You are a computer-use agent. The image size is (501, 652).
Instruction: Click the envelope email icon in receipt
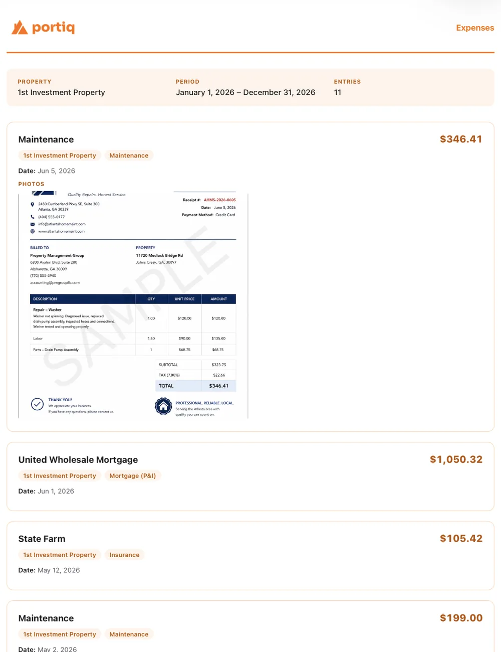(x=33, y=224)
